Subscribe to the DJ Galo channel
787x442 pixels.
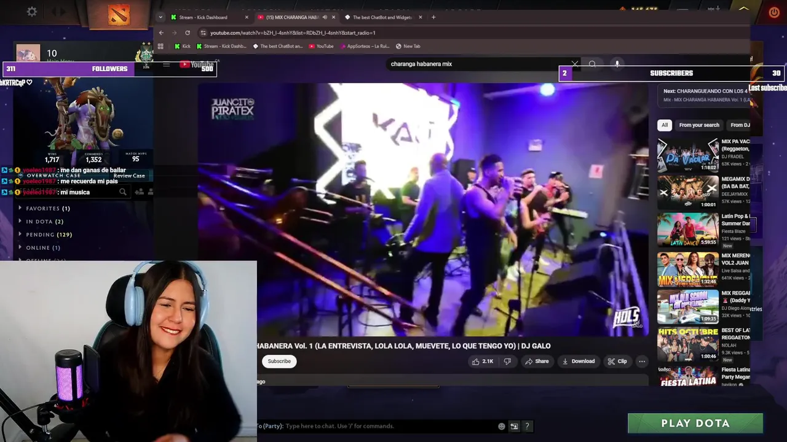pyautogui.click(x=279, y=362)
